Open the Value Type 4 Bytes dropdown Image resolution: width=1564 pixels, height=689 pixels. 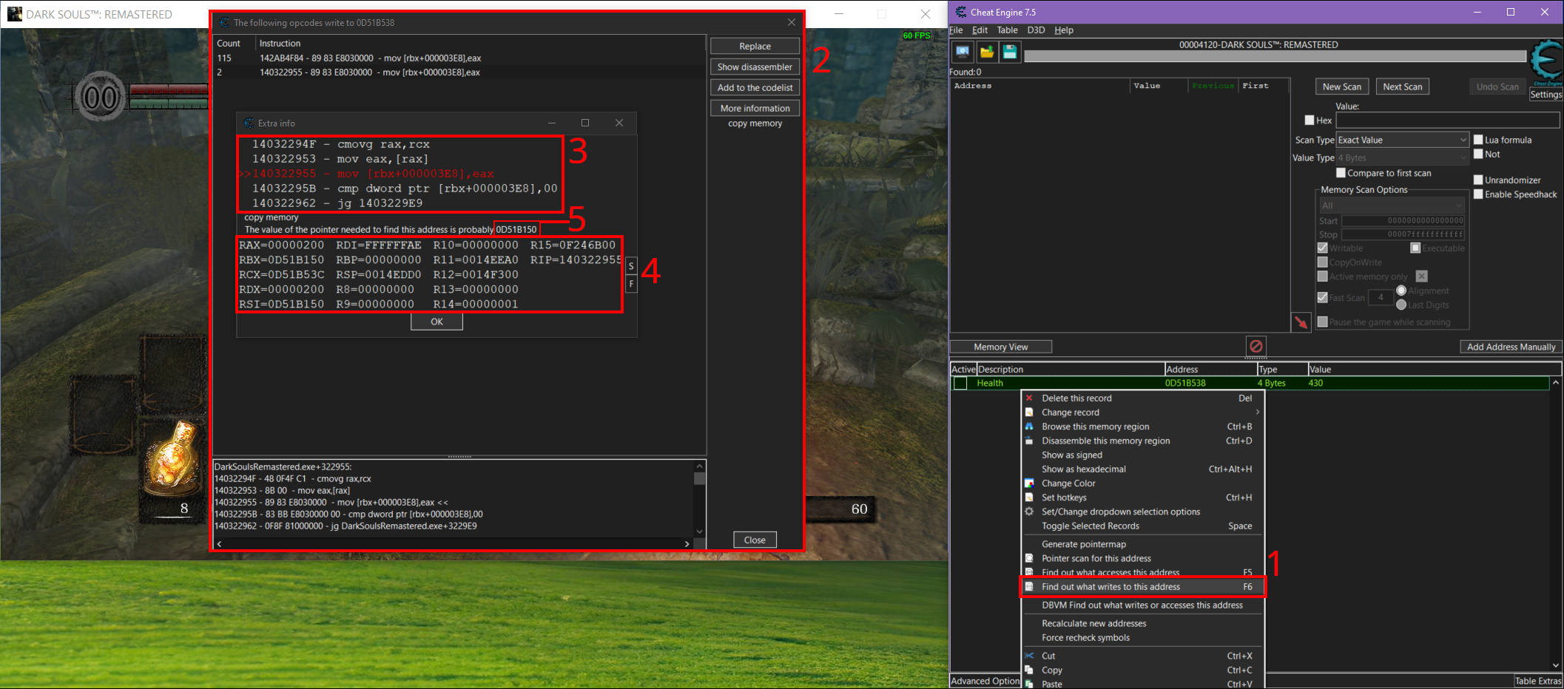[x=1402, y=157]
